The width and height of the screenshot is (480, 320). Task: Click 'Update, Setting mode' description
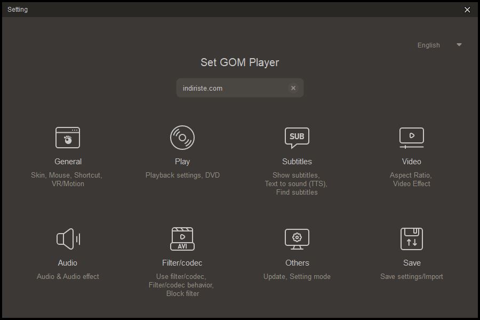tap(297, 276)
